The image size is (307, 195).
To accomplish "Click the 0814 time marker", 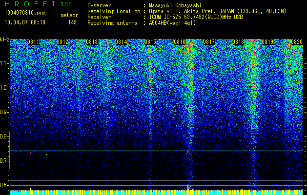I will [121, 42].
